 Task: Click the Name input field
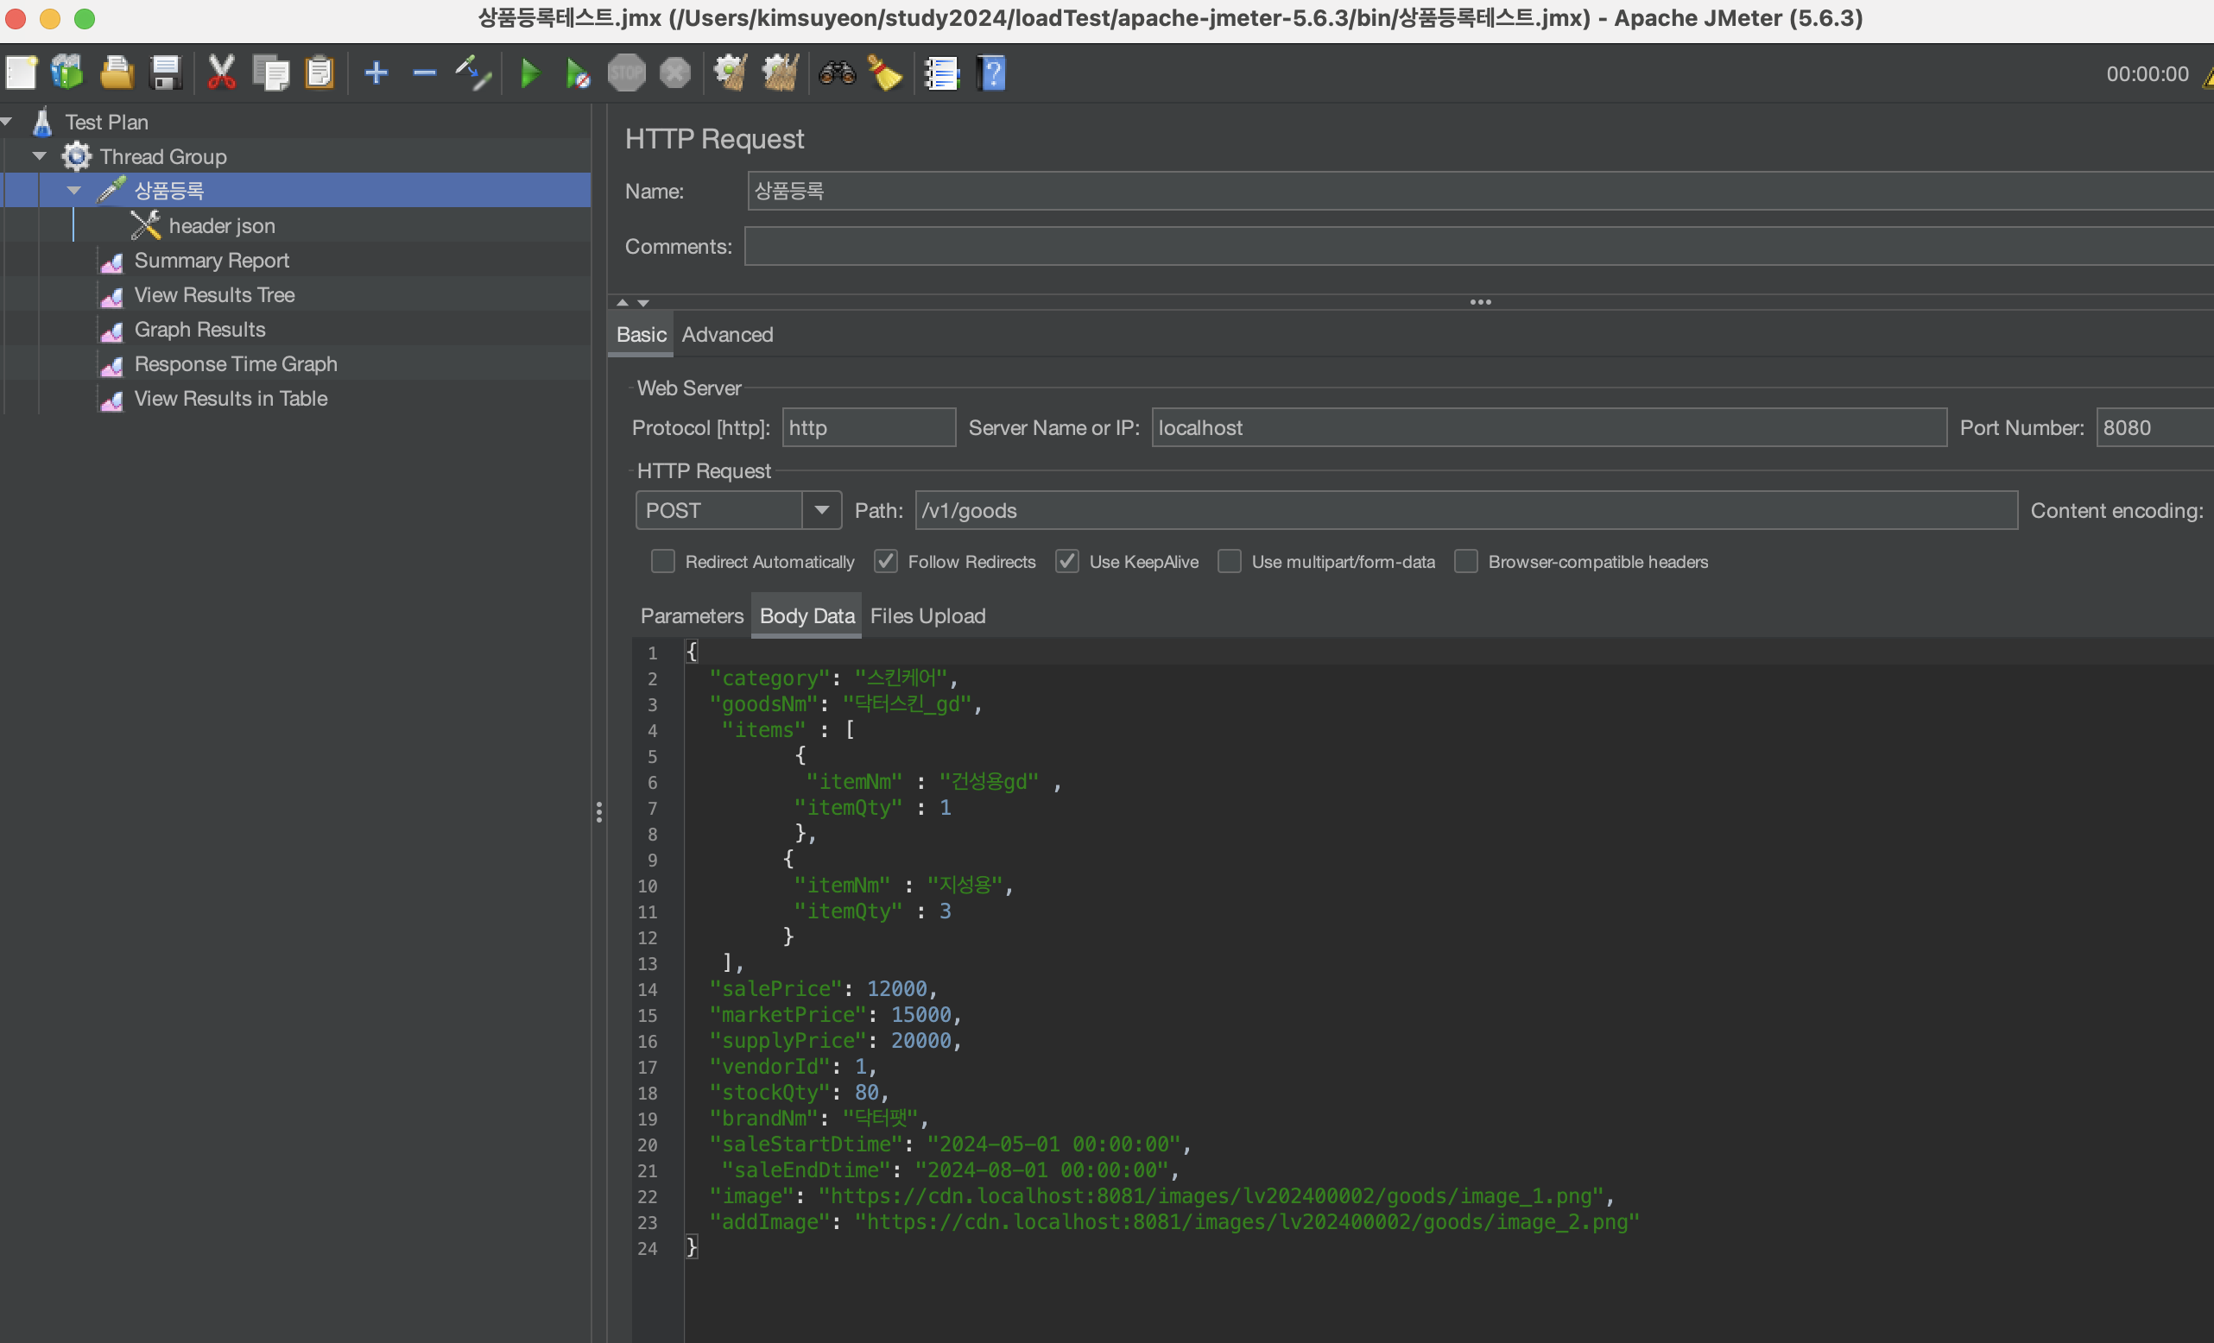[x=1480, y=191]
